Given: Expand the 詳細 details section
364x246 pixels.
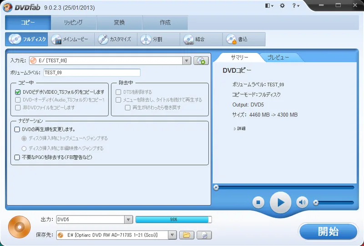Looking at the screenshot, I should coord(240,128).
